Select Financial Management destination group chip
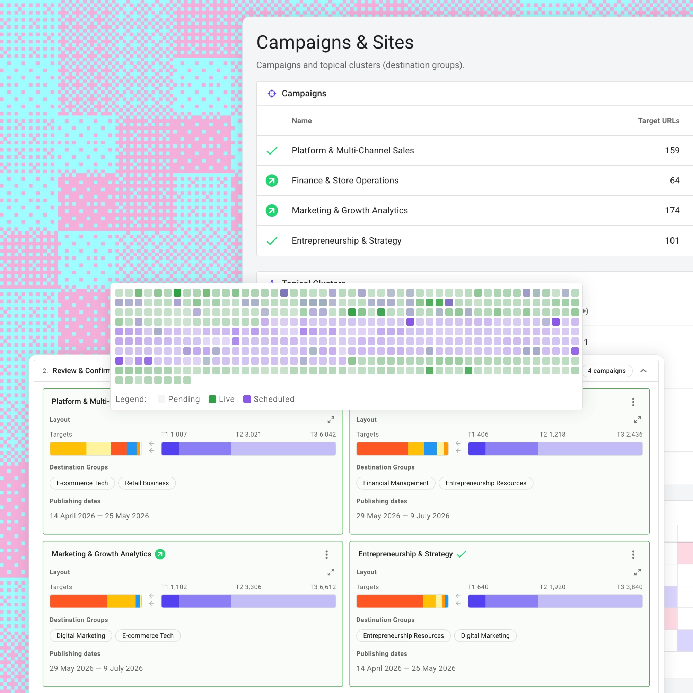 (396, 483)
